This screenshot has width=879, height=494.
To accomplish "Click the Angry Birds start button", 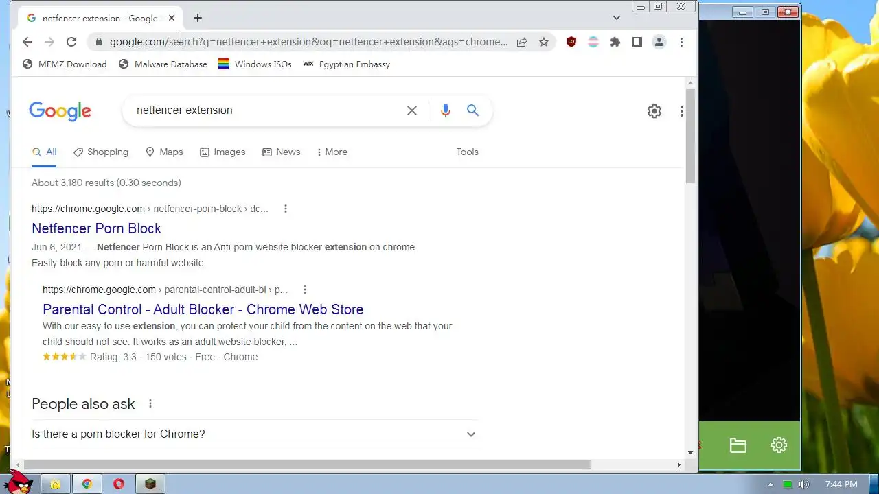I will pos(19,482).
